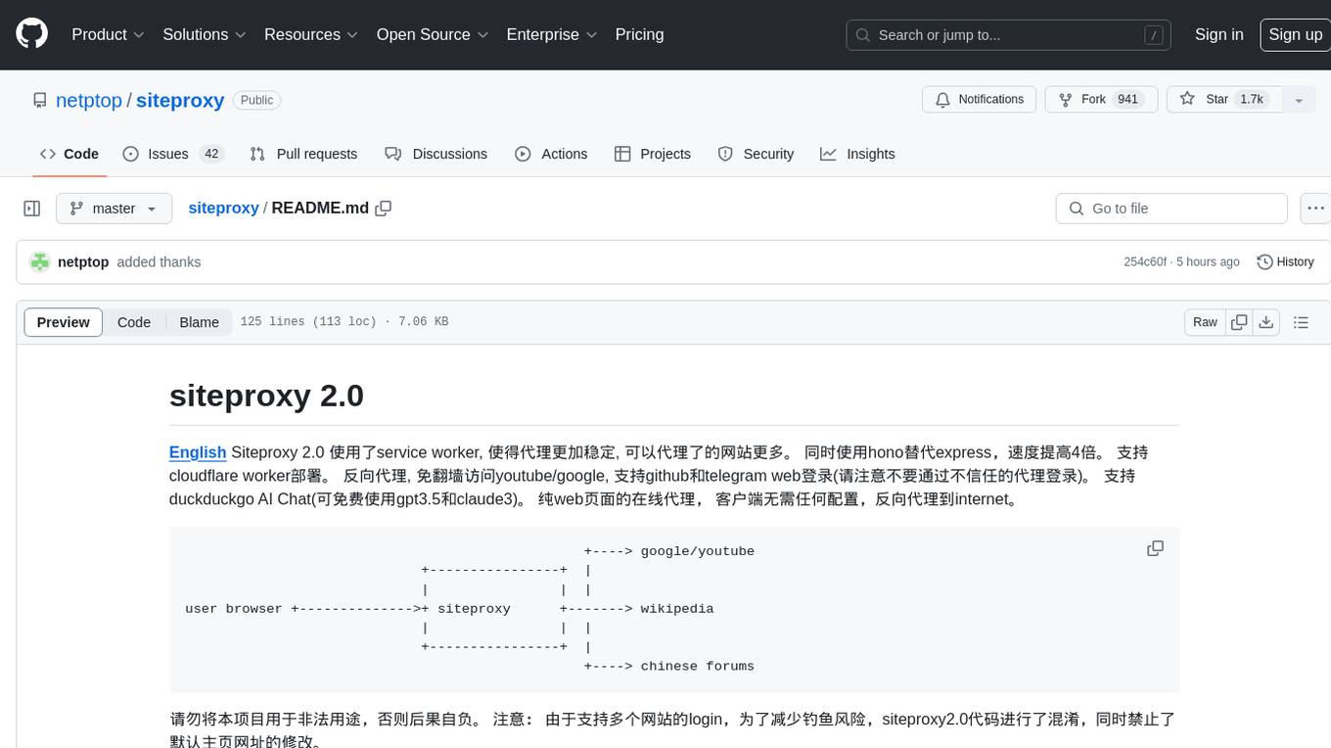Open the netptop owner profile
The width and height of the screenshot is (1331, 748).
tap(89, 100)
